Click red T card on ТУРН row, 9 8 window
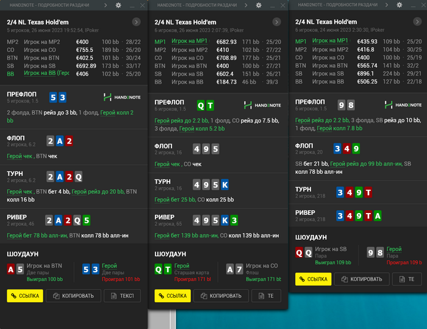 [x=368, y=192]
